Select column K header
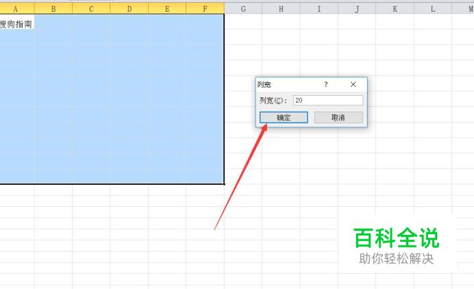 [x=395, y=9]
